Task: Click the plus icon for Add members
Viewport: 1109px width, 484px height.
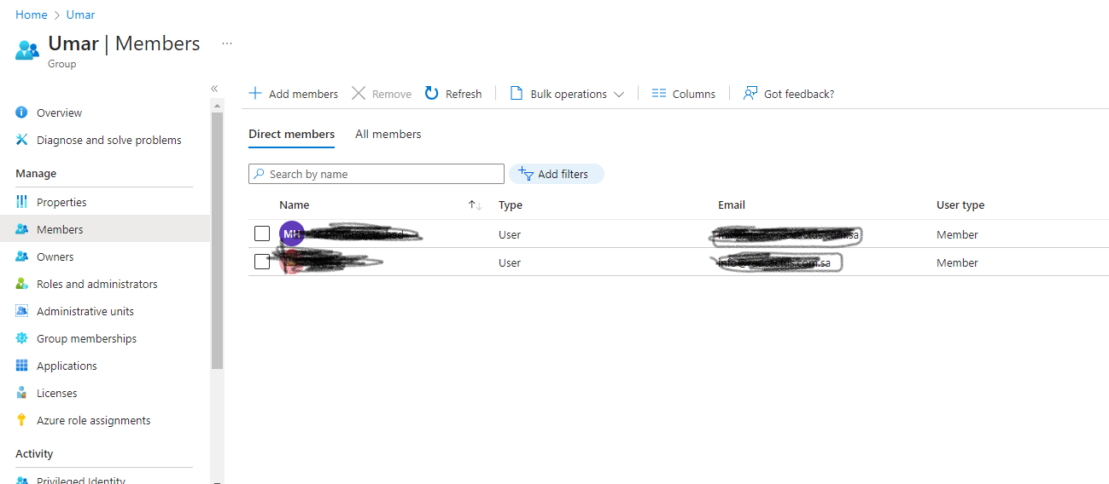Action: (x=255, y=93)
